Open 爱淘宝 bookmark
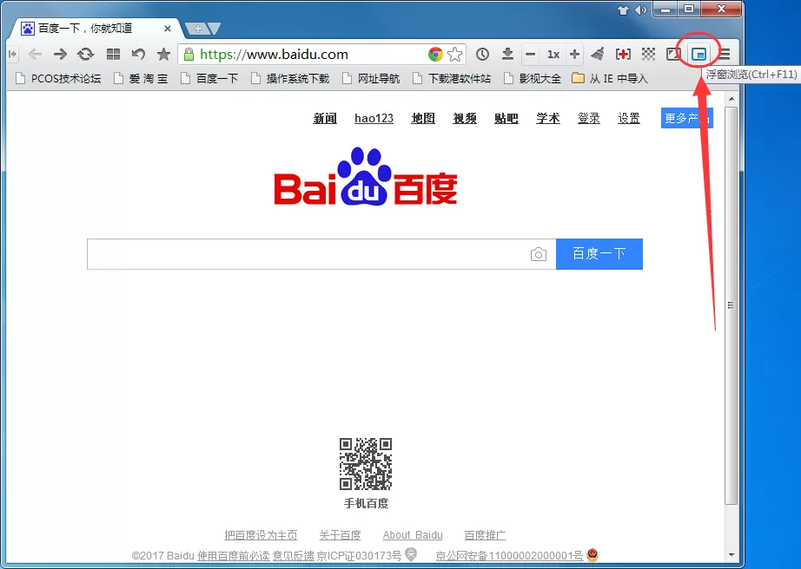 point(141,79)
